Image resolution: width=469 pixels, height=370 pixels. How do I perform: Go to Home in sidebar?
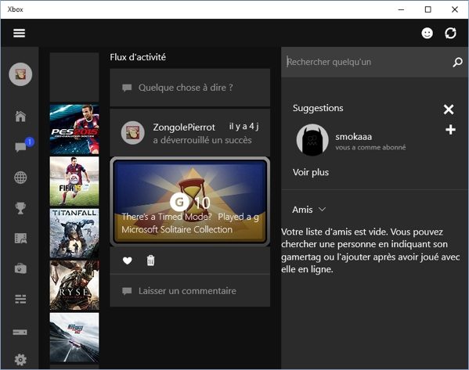(20, 116)
